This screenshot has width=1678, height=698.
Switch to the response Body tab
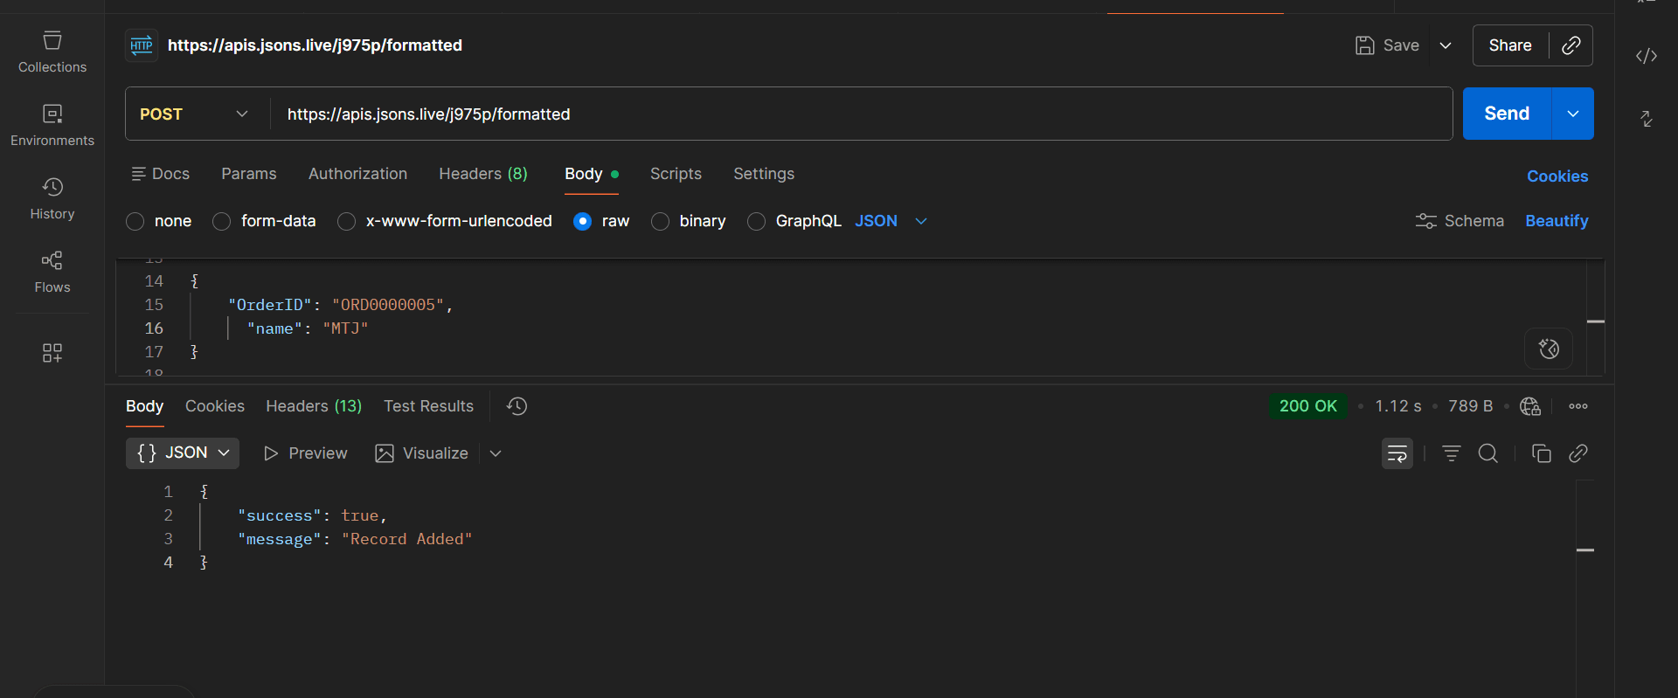click(x=144, y=406)
